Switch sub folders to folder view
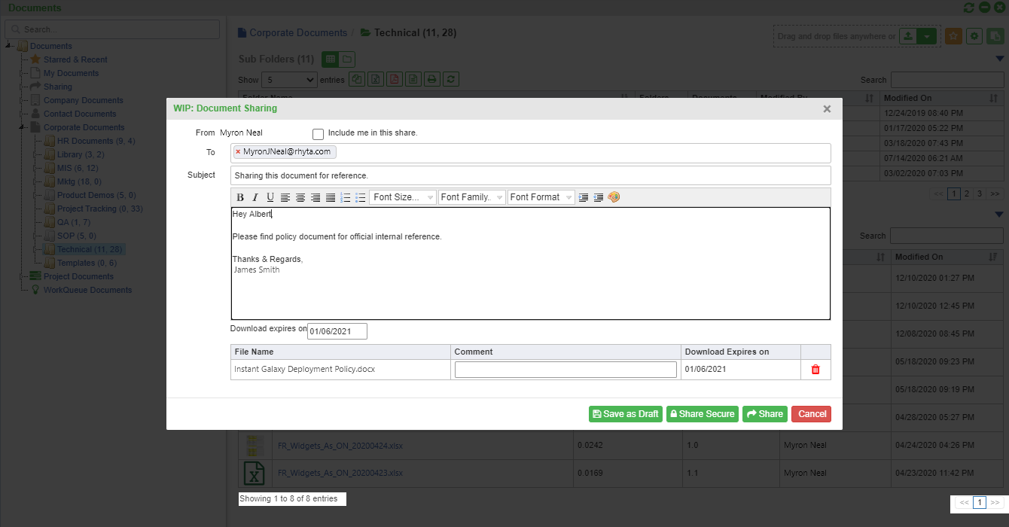This screenshot has height=527, width=1009. 346,59
